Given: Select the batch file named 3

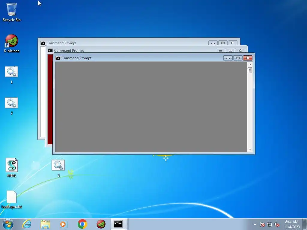Looking at the screenshot, I should (x=58, y=168).
